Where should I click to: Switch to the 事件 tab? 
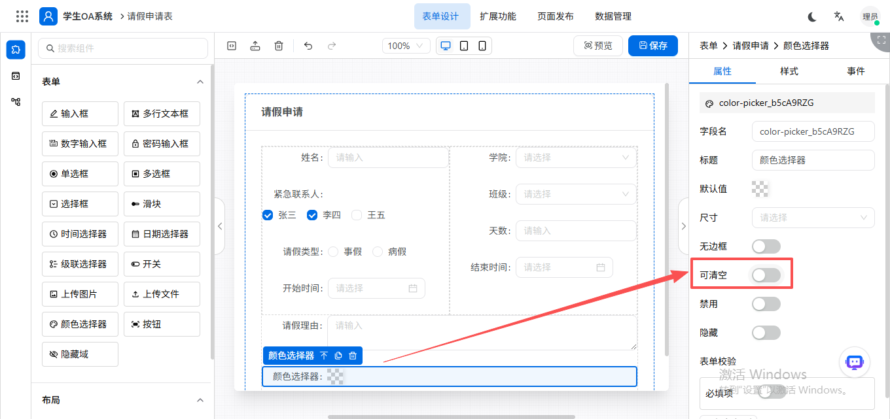coord(856,71)
